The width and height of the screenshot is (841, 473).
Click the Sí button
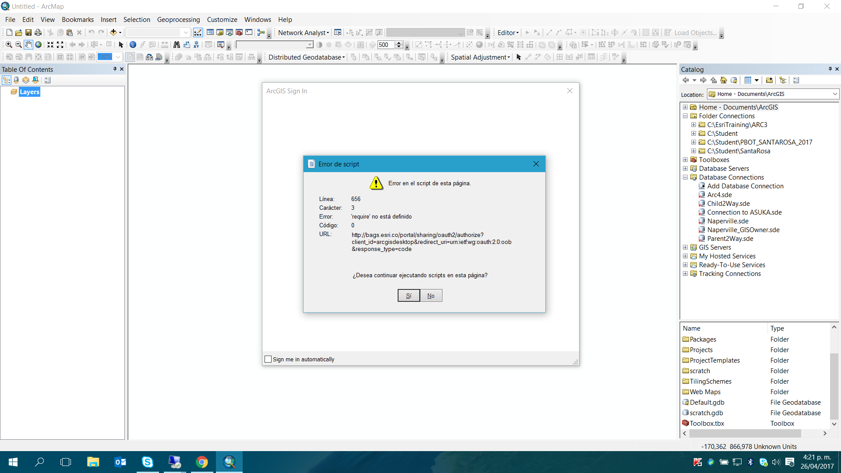tap(408, 296)
